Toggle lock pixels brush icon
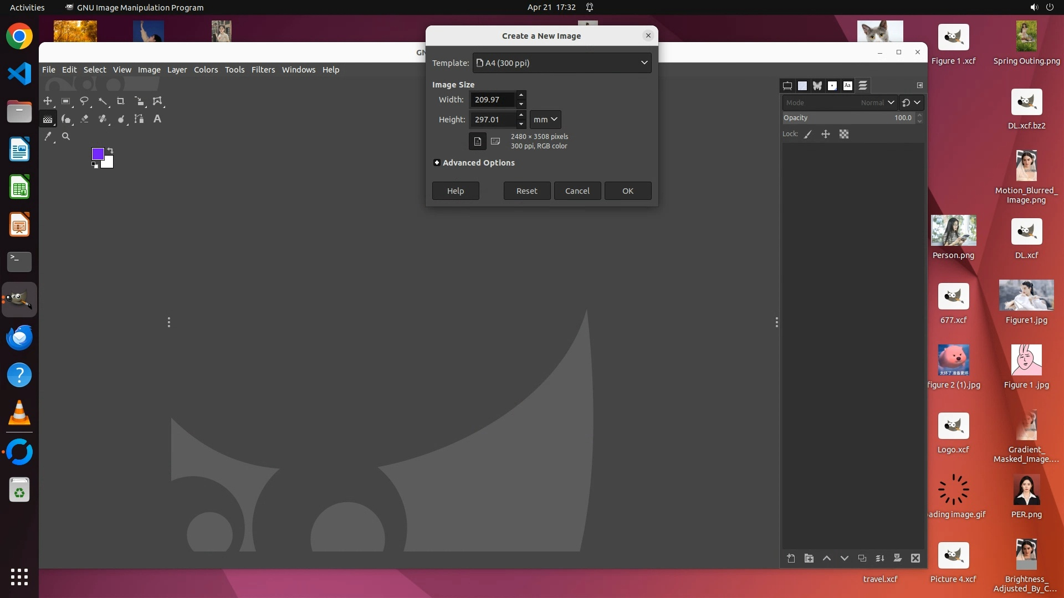The height and width of the screenshot is (598, 1064). [808, 134]
